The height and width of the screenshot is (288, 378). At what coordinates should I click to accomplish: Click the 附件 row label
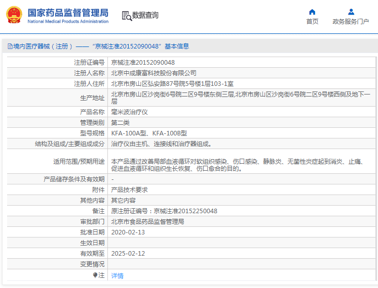98,189
